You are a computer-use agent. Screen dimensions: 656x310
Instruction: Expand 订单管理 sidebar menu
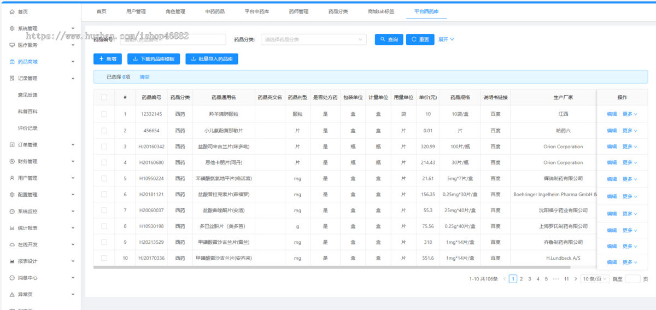tap(73, 145)
